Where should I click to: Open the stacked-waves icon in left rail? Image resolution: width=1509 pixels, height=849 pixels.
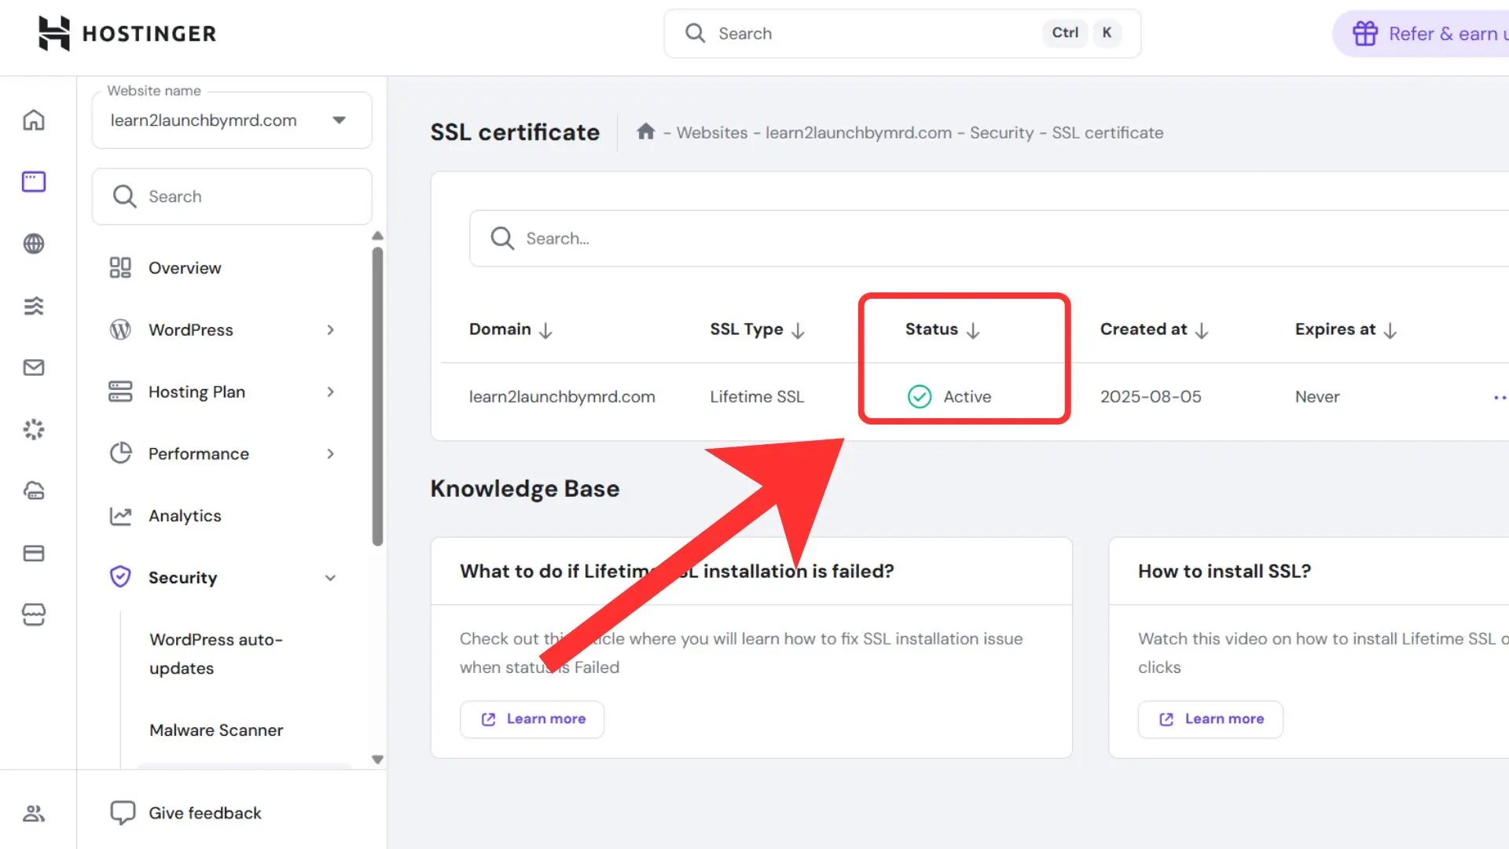click(x=34, y=306)
